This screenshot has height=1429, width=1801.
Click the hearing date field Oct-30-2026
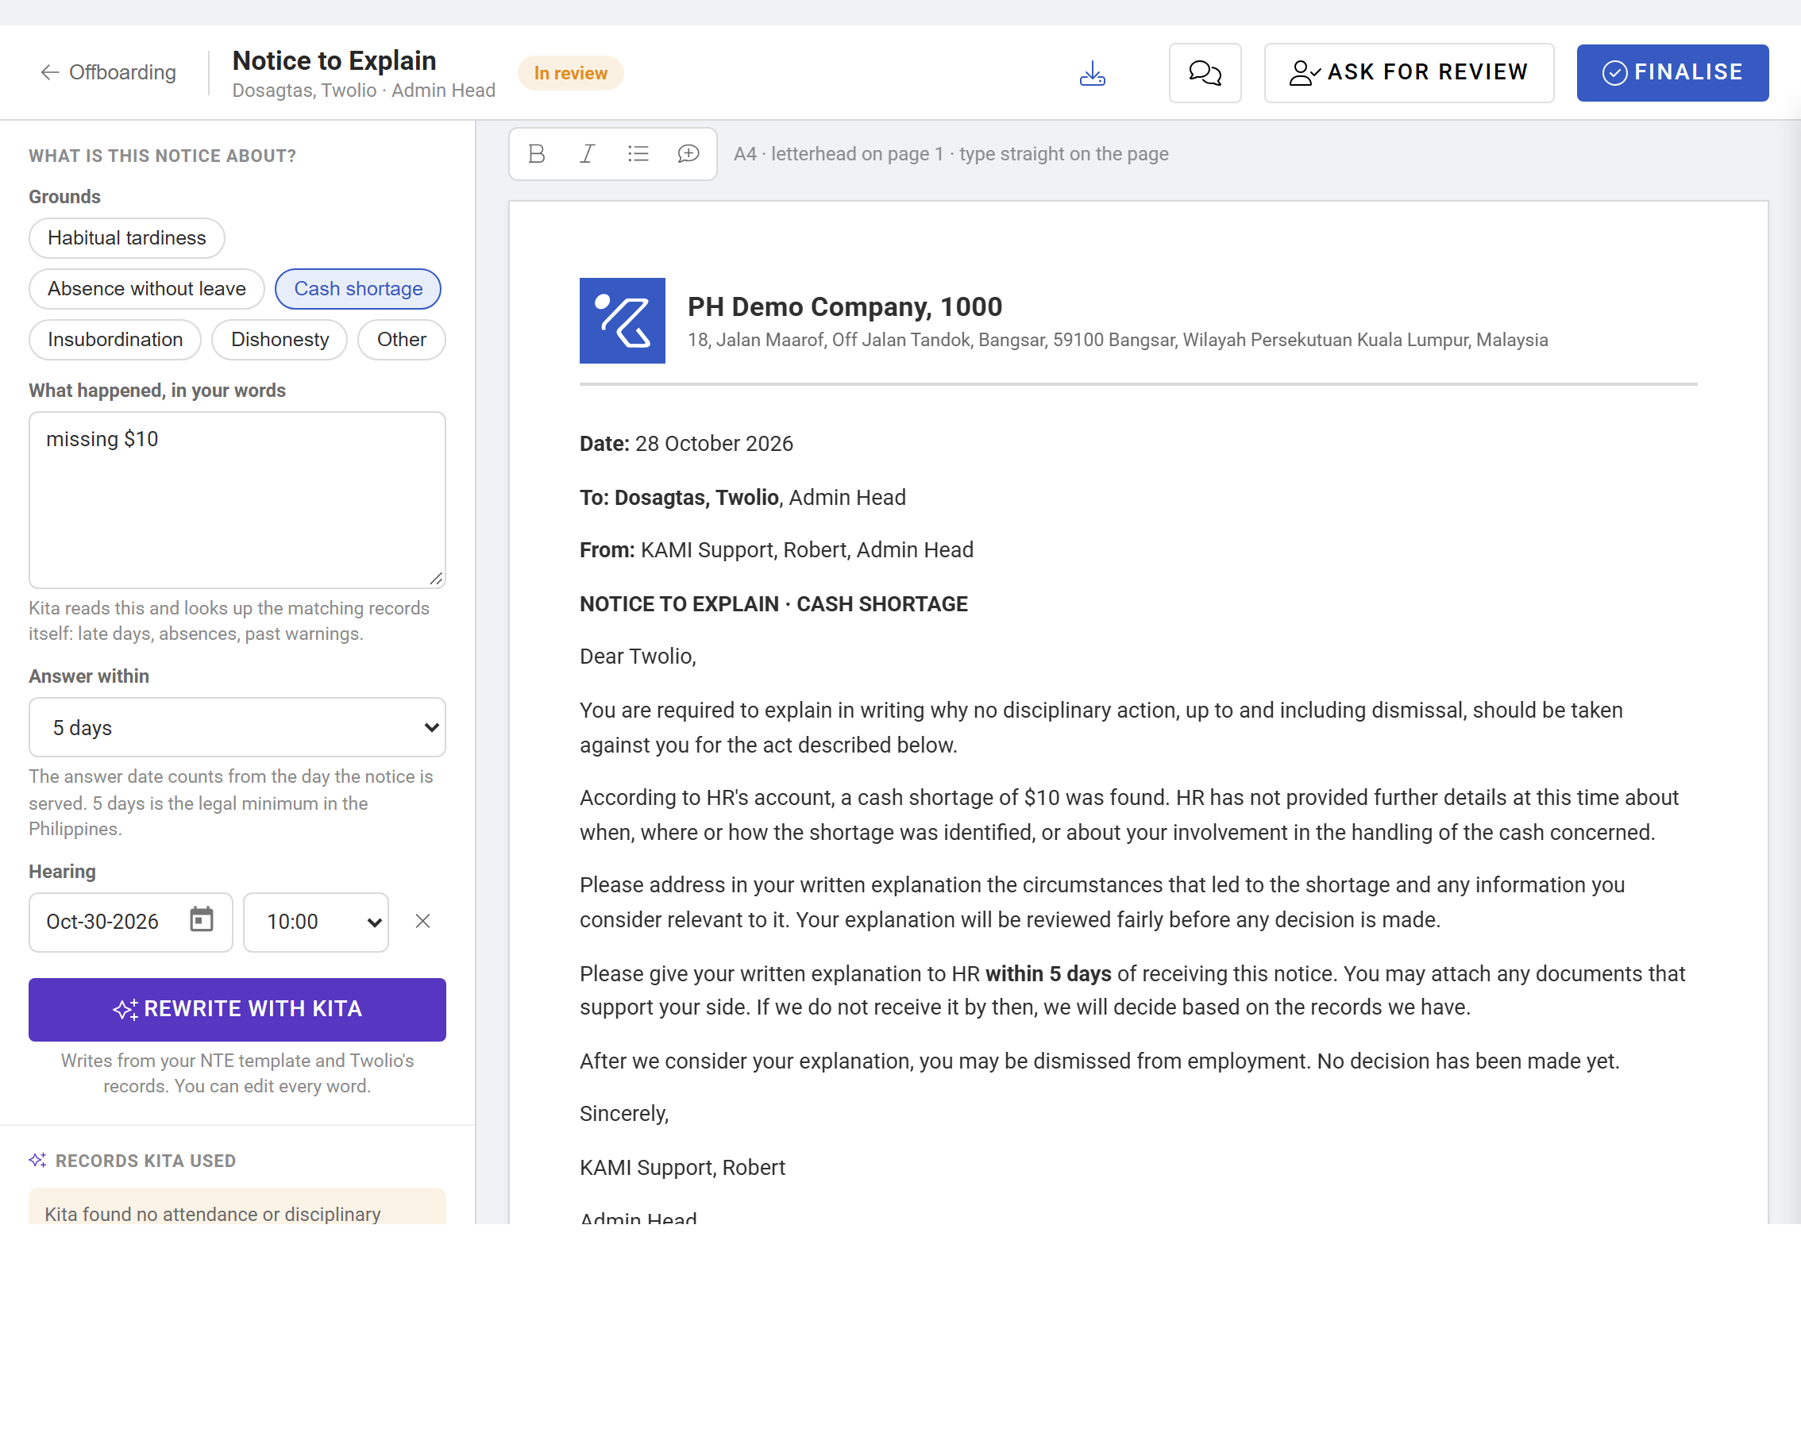pos(131,922)
